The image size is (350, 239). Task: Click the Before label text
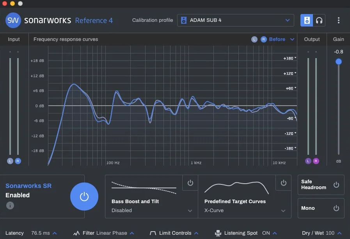[277, 39]
